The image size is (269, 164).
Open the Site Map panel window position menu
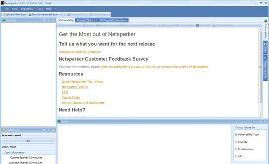pos(44,20)
